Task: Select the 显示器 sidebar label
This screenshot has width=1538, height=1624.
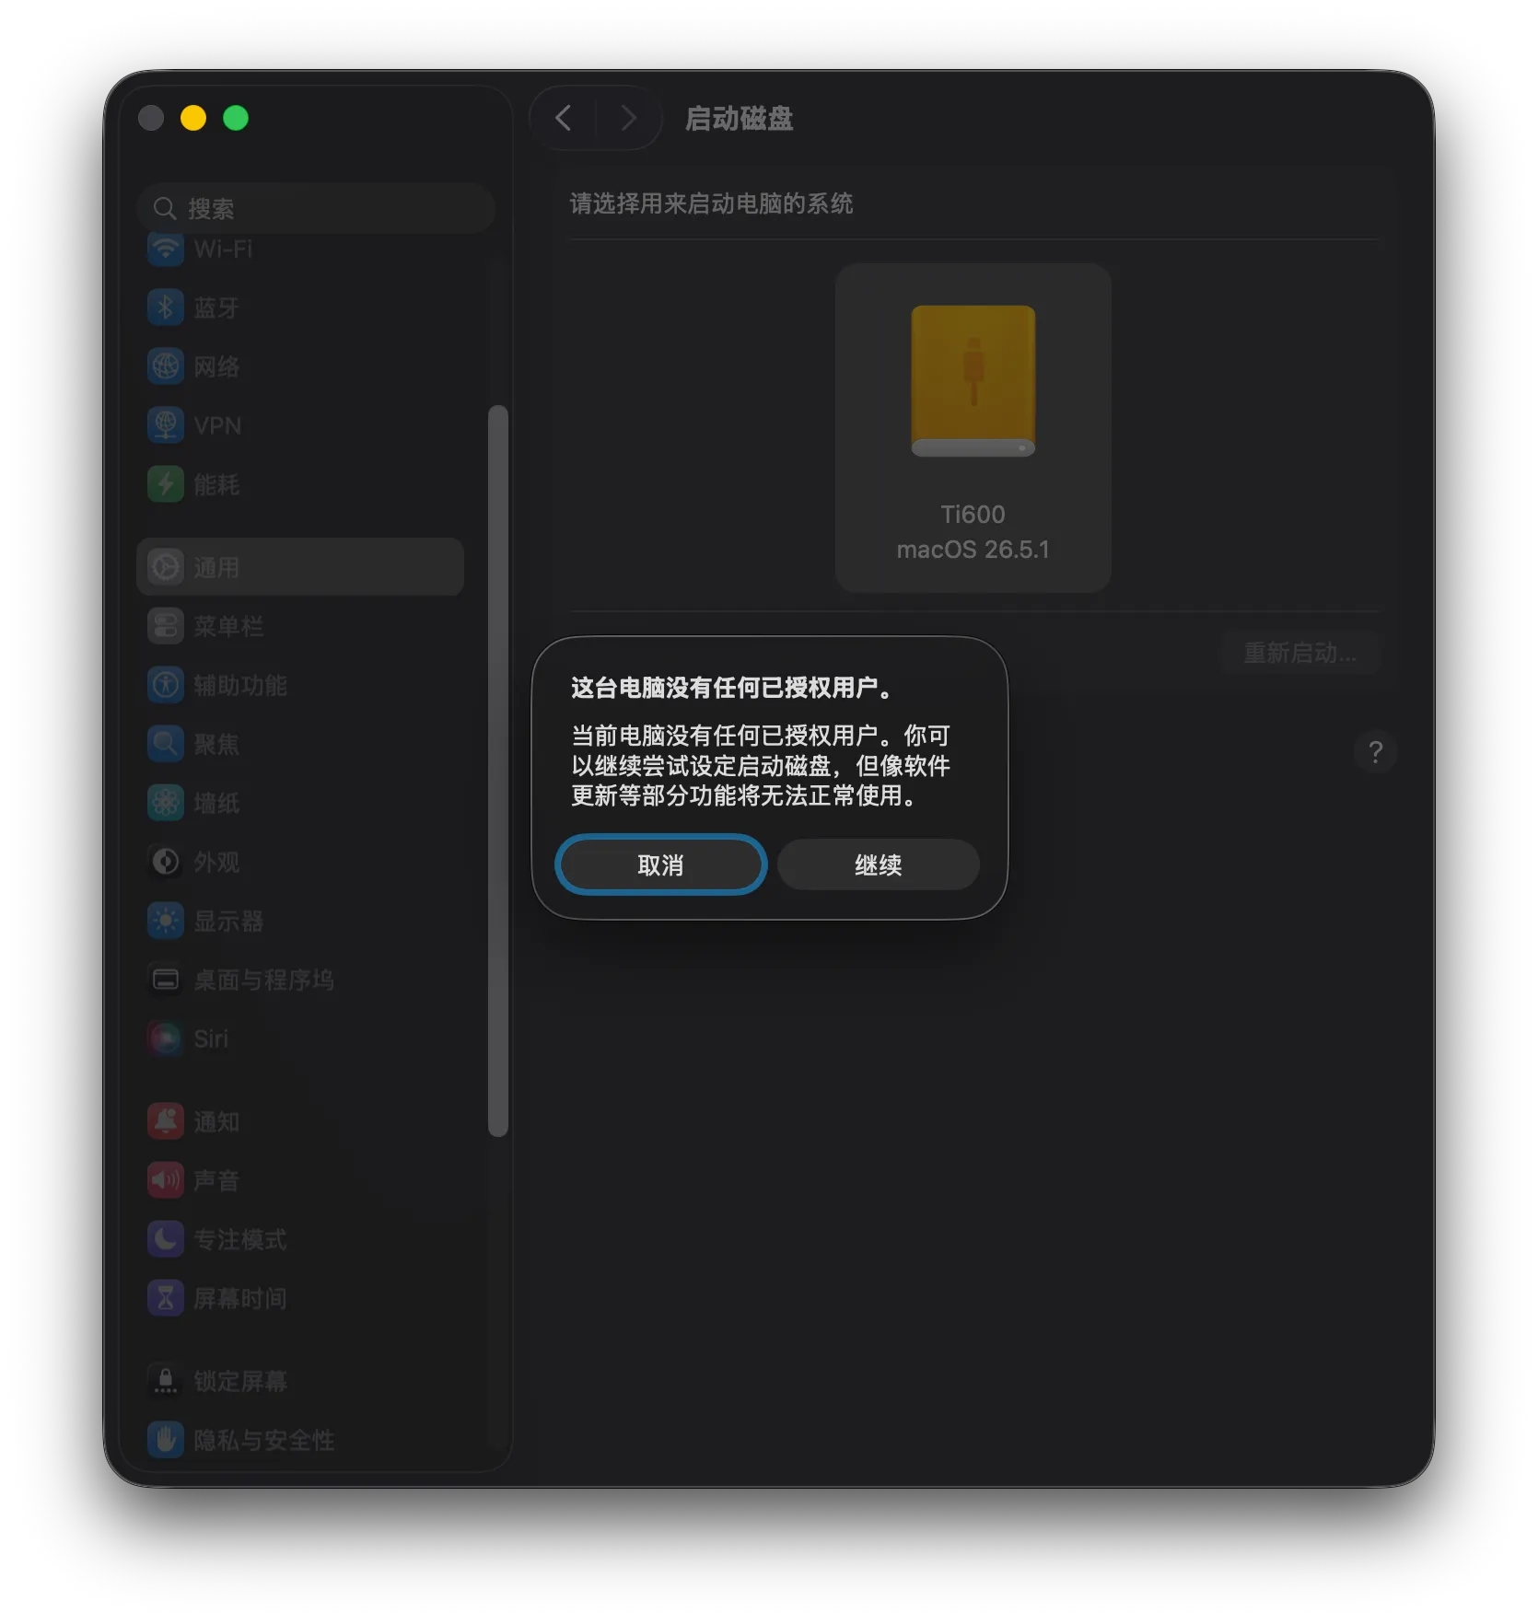Action: coord(228,922)
